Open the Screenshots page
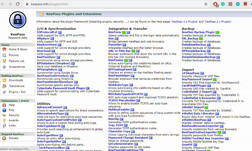Screen dimensions: 252x151 [17, 67]
